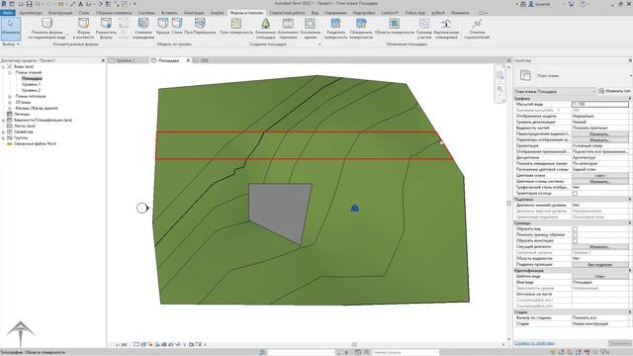
Task: Click the Color Scheme '<нет>' button
Action: click(600, 176)
